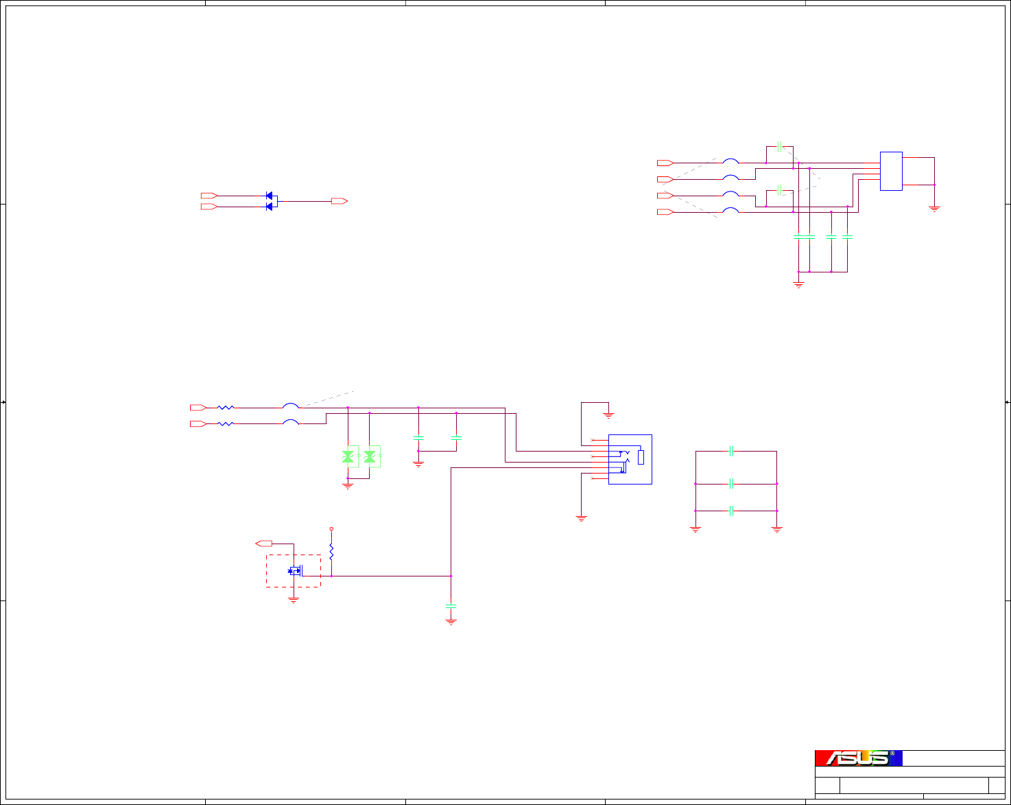Image resolution: width=1011 pixels, height=805 pixels.
Task: Select the upper ferrite bead on audio line
Action: [x=291, y=406]
